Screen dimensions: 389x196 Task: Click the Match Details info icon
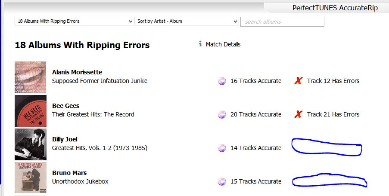[200, 44]
